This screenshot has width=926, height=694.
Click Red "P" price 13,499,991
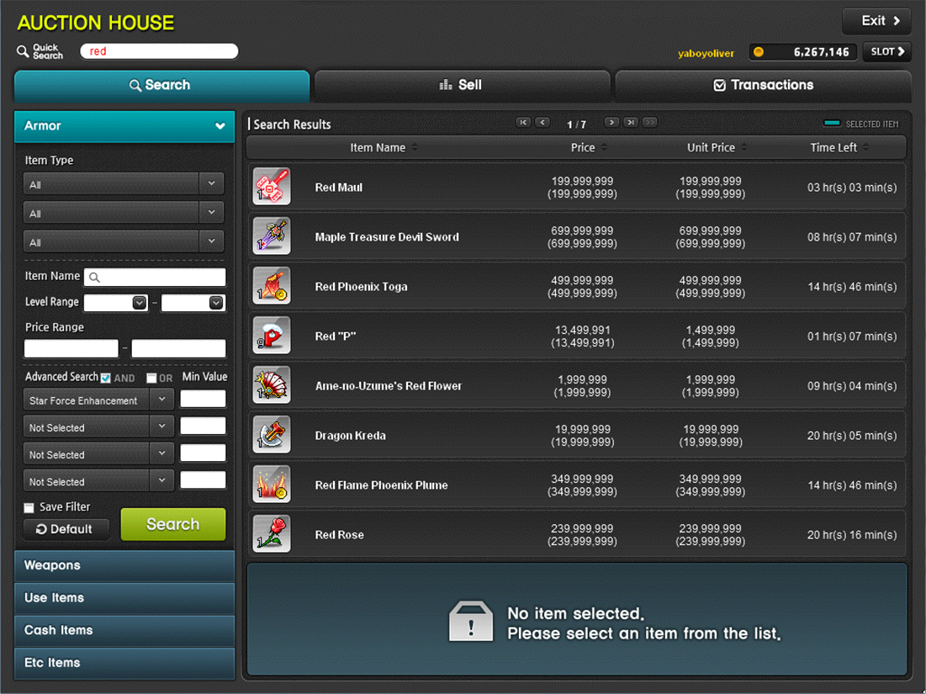click(582, 330)
